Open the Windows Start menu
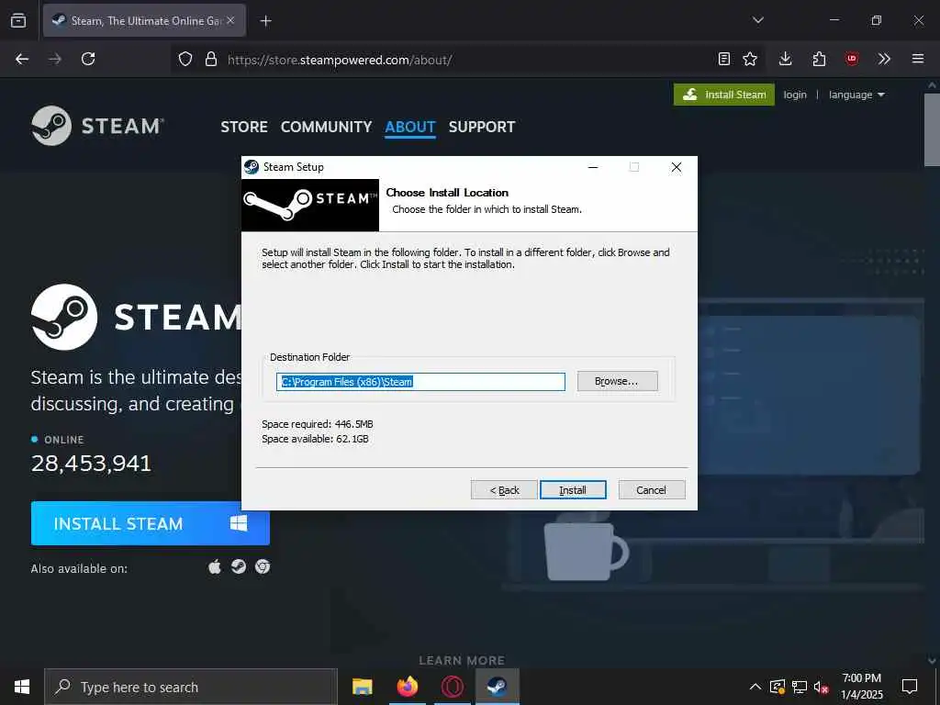The width and height of the screenshot is (940, 705). click(x=22, y=687)
